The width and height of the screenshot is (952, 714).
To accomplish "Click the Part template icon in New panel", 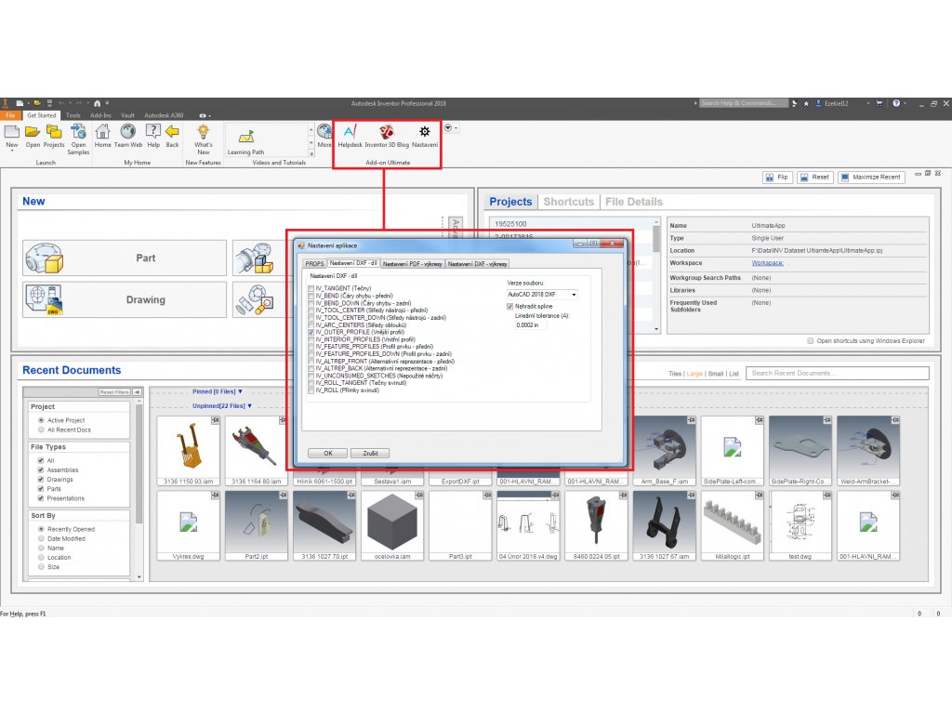I will pyautogui.click(x=44, y=258).
